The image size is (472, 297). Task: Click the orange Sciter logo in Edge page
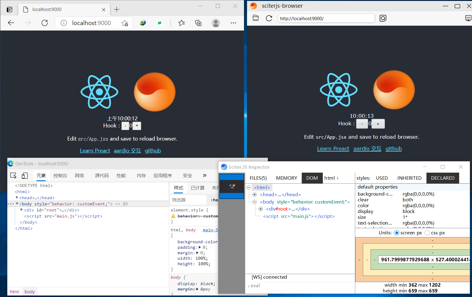click(x=155, y=92)
